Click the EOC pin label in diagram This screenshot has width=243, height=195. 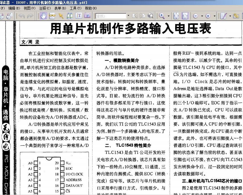[69, 169]
